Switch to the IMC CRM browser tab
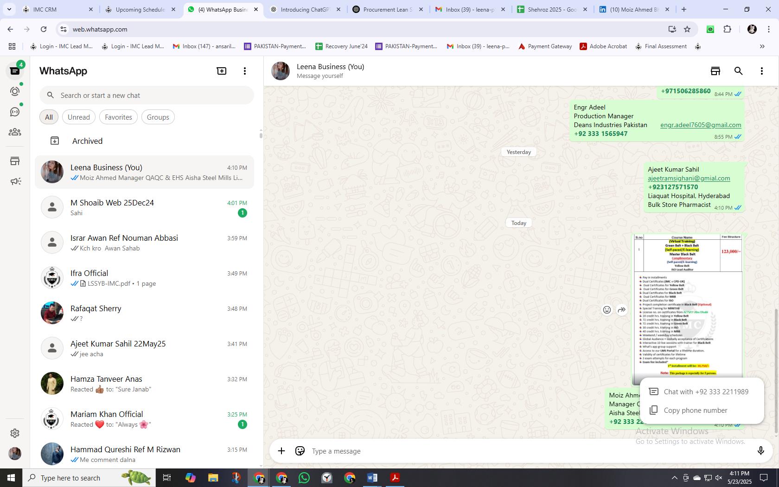 (57, 9)
